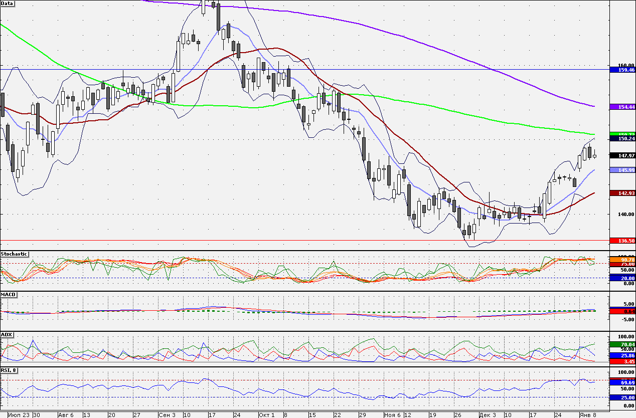This screenshot has width=636, height=418.
Task: Click the 0.64 MACD value tag
Action: pyautogui.click(x=622, y=311)
